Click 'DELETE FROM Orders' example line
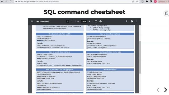Viewport: 169px width, 95px height. [x=95, y=61]
